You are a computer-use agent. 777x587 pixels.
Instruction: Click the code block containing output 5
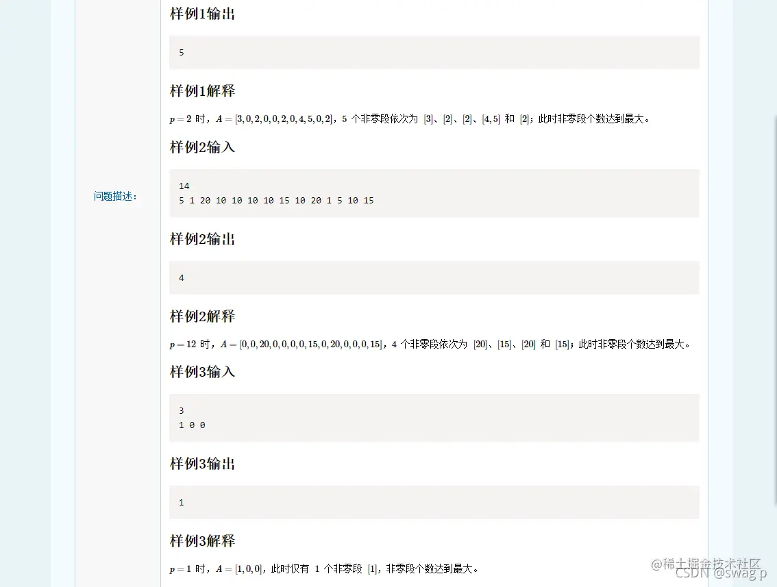pos(434,52)
